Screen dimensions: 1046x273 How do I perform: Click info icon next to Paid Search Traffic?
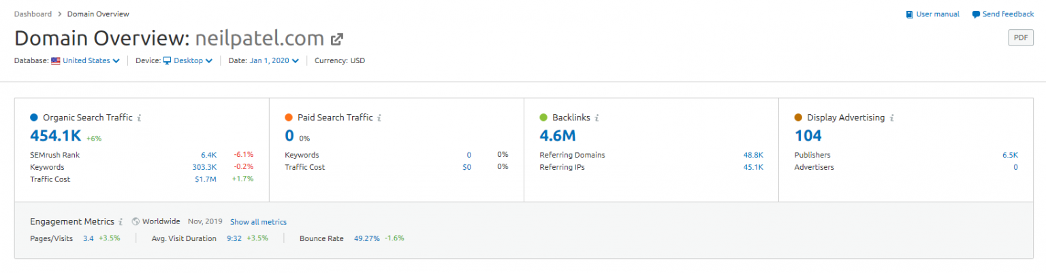(379, 117)
